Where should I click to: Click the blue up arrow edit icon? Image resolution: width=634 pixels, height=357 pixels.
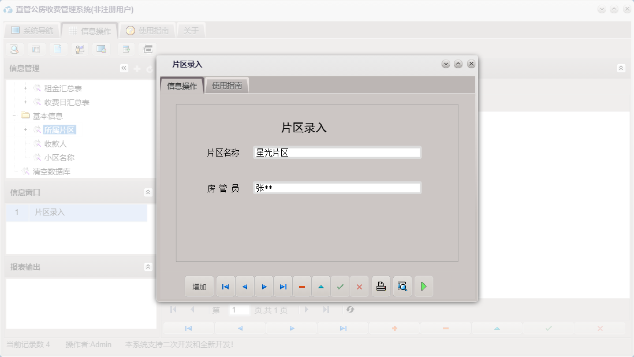click(x=321, y=286)
